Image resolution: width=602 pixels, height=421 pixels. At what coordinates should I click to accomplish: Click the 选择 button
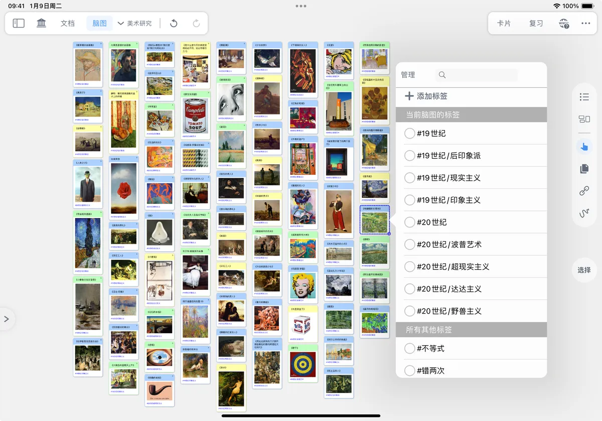click(584, 270)
